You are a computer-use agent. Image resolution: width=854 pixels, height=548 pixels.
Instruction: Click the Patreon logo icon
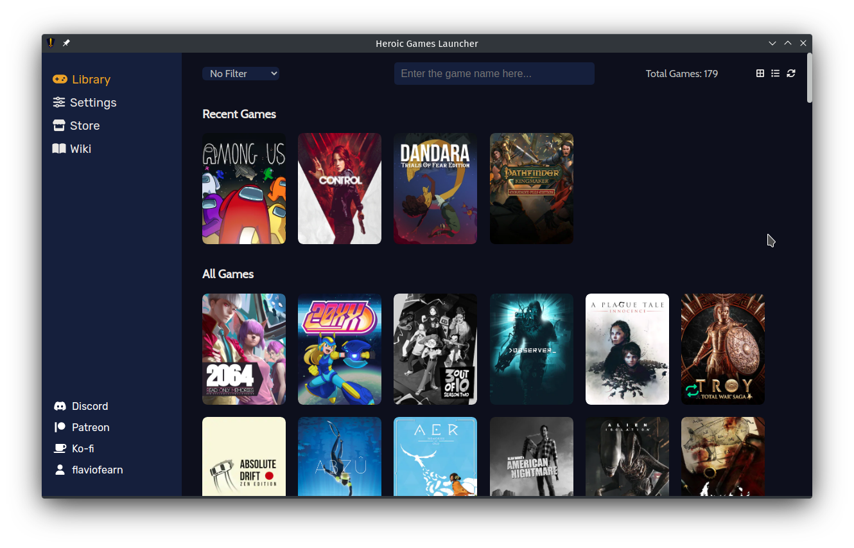coord(60,427)
